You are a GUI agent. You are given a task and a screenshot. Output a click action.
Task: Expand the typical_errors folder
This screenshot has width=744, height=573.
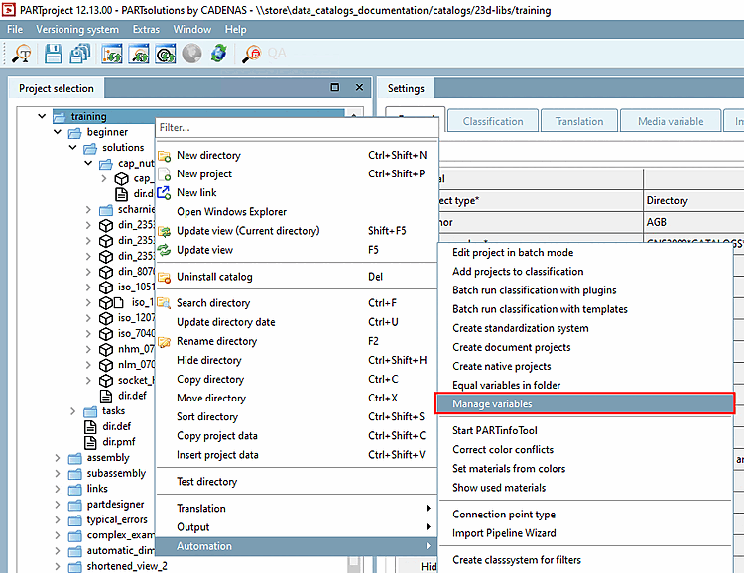tap(58, 519)
